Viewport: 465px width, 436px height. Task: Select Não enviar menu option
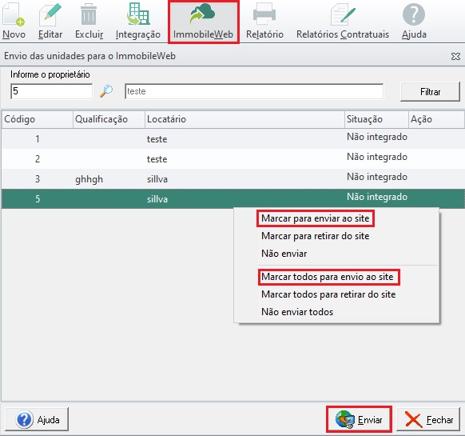tap(284, 254)
